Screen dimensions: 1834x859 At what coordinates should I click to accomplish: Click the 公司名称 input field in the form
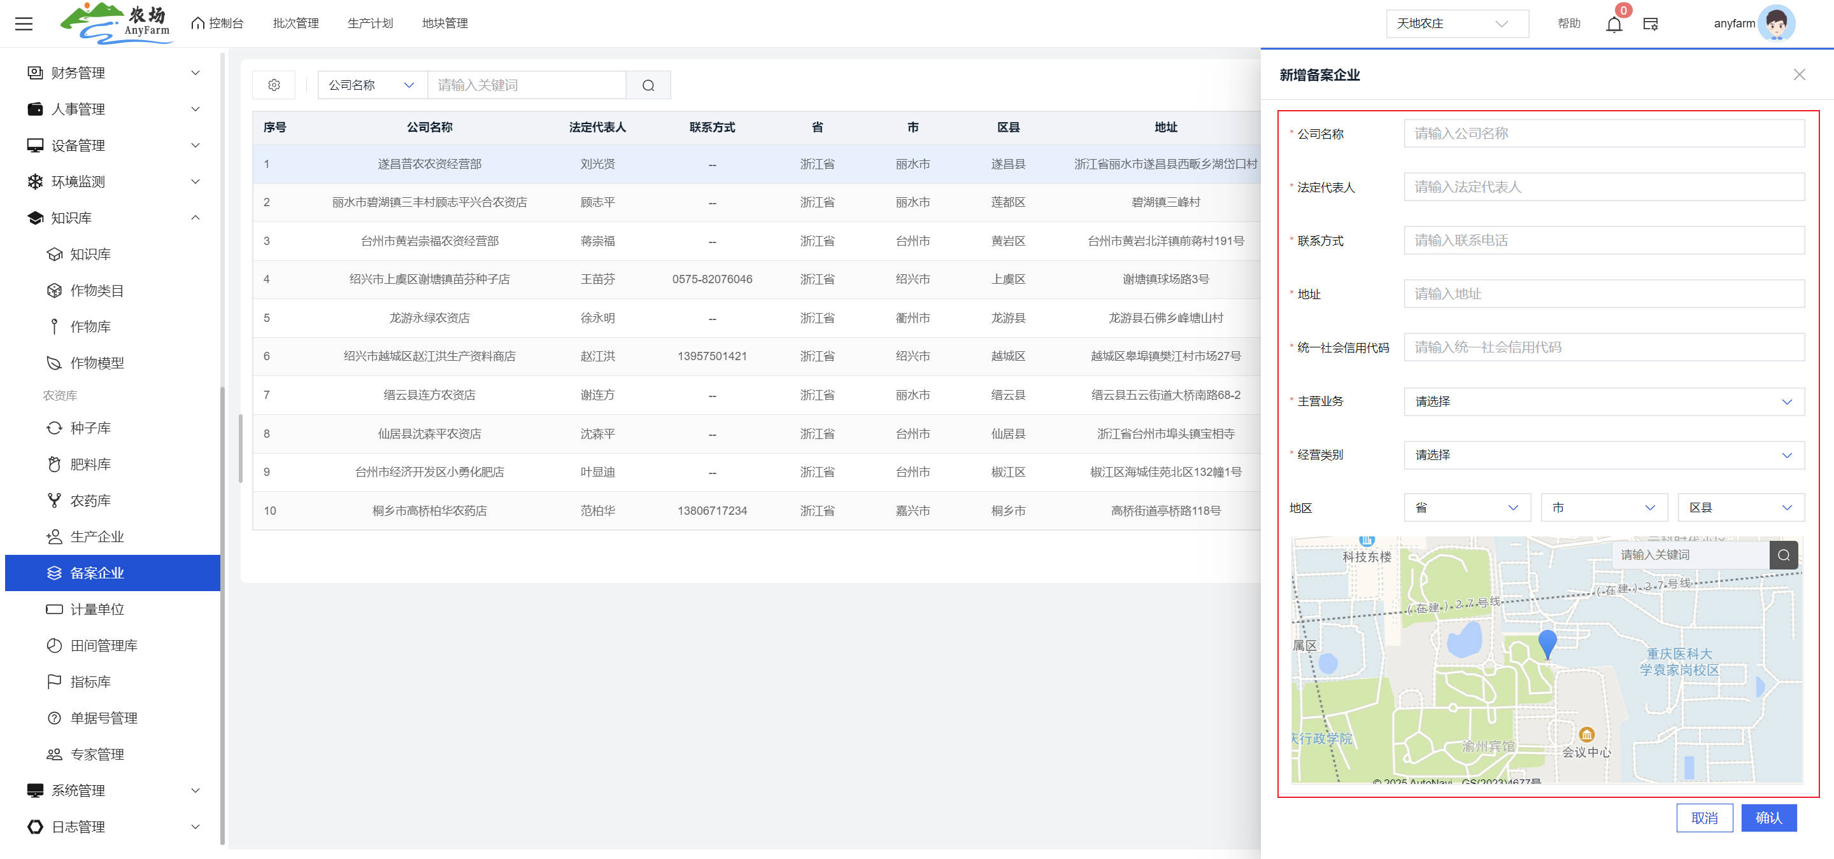[x=1603, y=134]
